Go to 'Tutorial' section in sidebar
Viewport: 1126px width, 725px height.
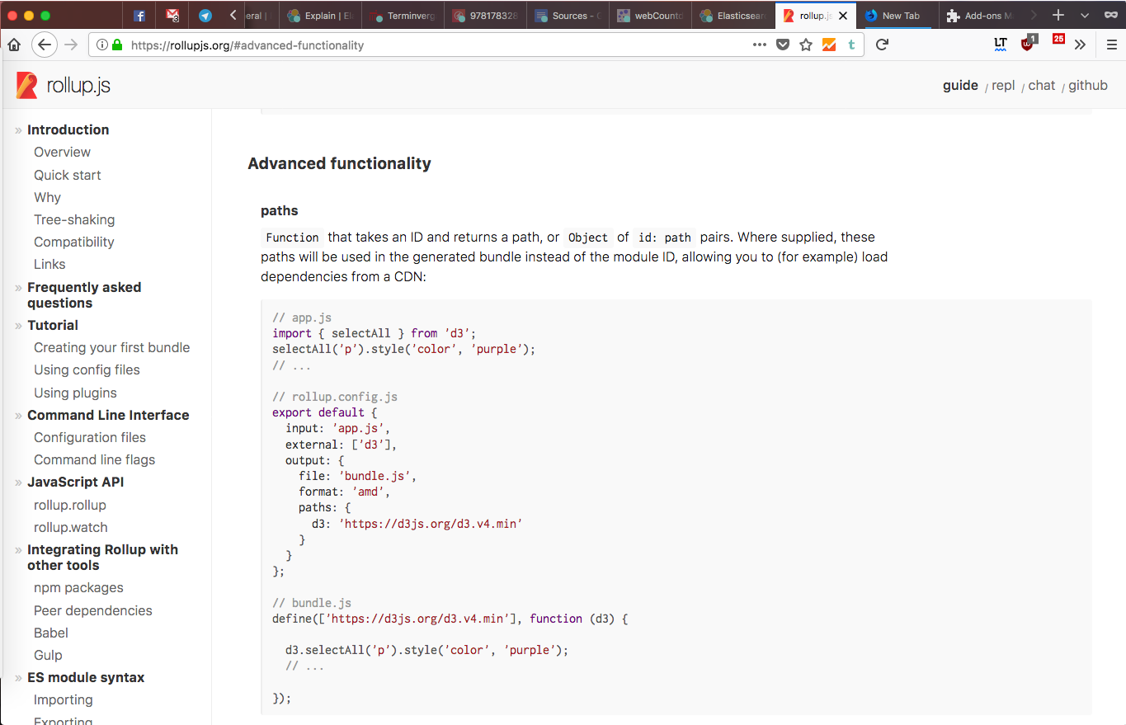53,325
